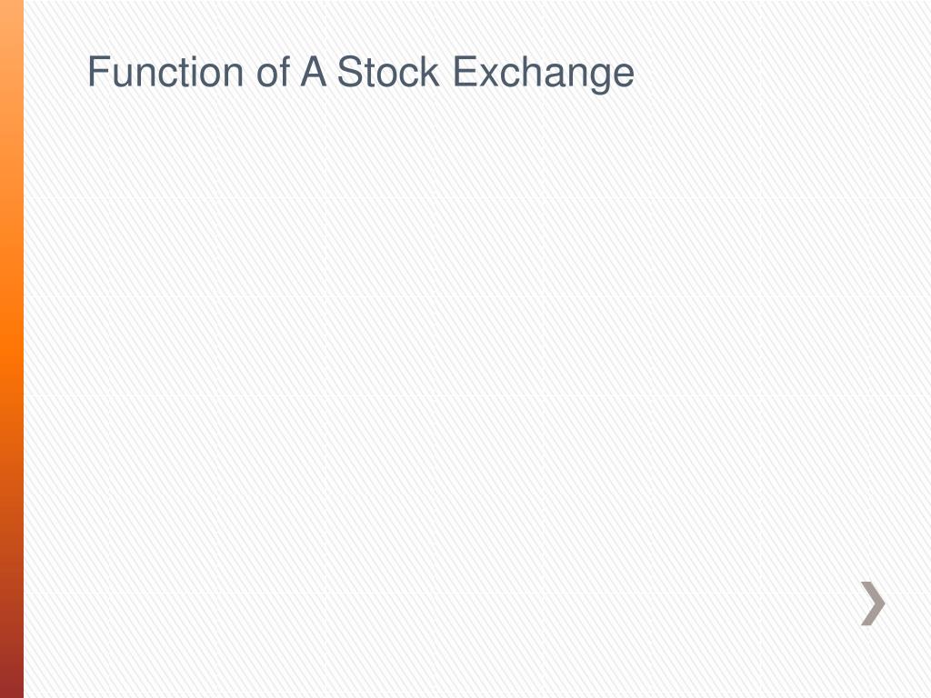Click the word 'Stock' in the heading
This screenshot has width=931, height=698.
coord(387,72)
